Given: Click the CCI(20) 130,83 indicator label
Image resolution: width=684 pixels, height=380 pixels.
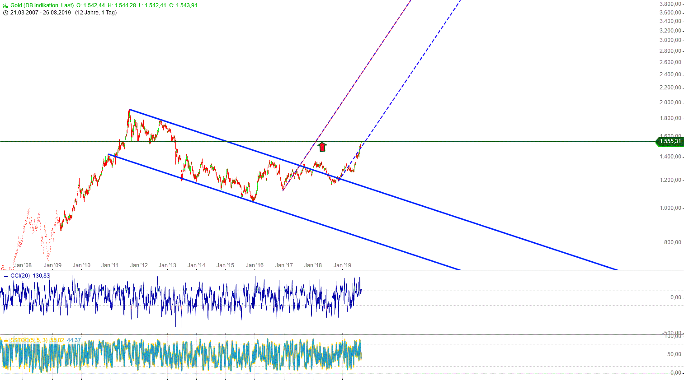Looking at the screenshot, I should [x=29, y=276].
